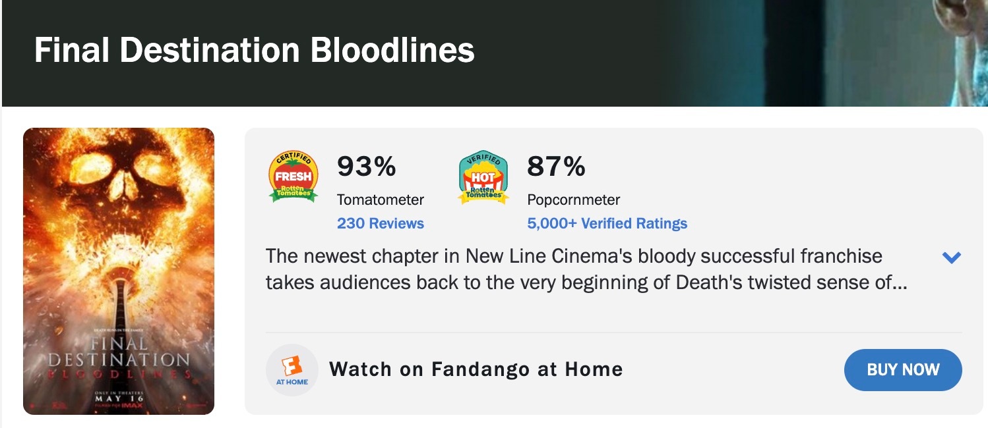Click the Tomatometer label text

(x=381, y=200)
